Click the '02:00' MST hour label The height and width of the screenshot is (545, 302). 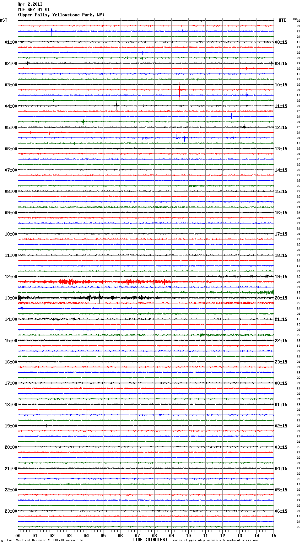click(11, 64)
